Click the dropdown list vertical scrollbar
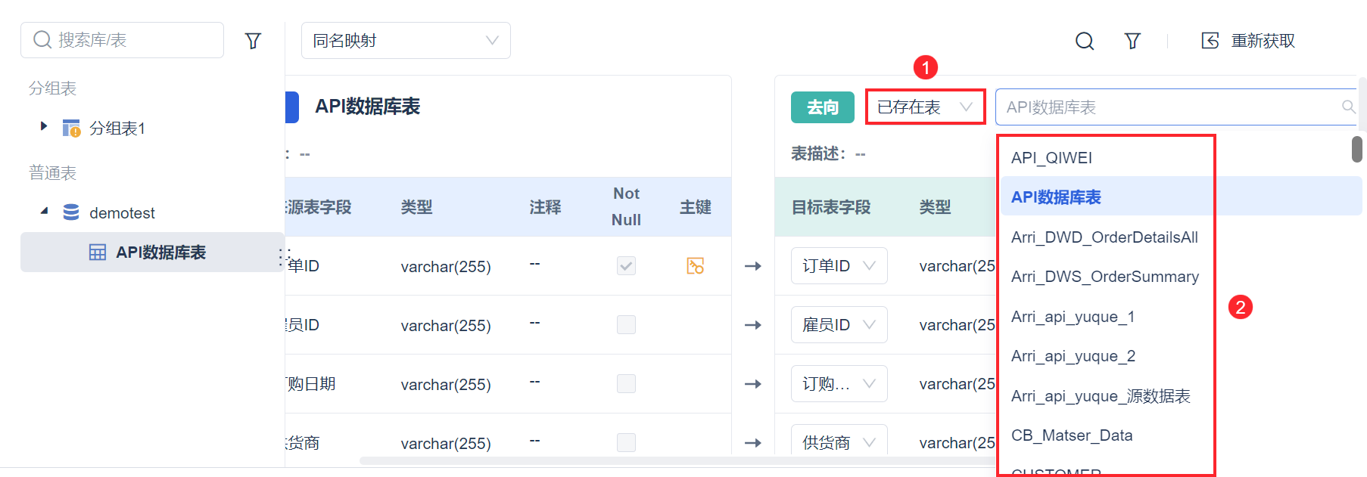The width and height of the screenshot is (1367, 477). tap(1356, 149)
